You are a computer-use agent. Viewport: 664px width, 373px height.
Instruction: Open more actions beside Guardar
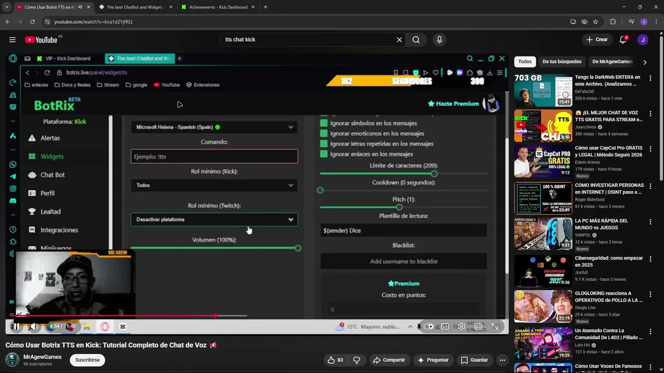point(502,360)
